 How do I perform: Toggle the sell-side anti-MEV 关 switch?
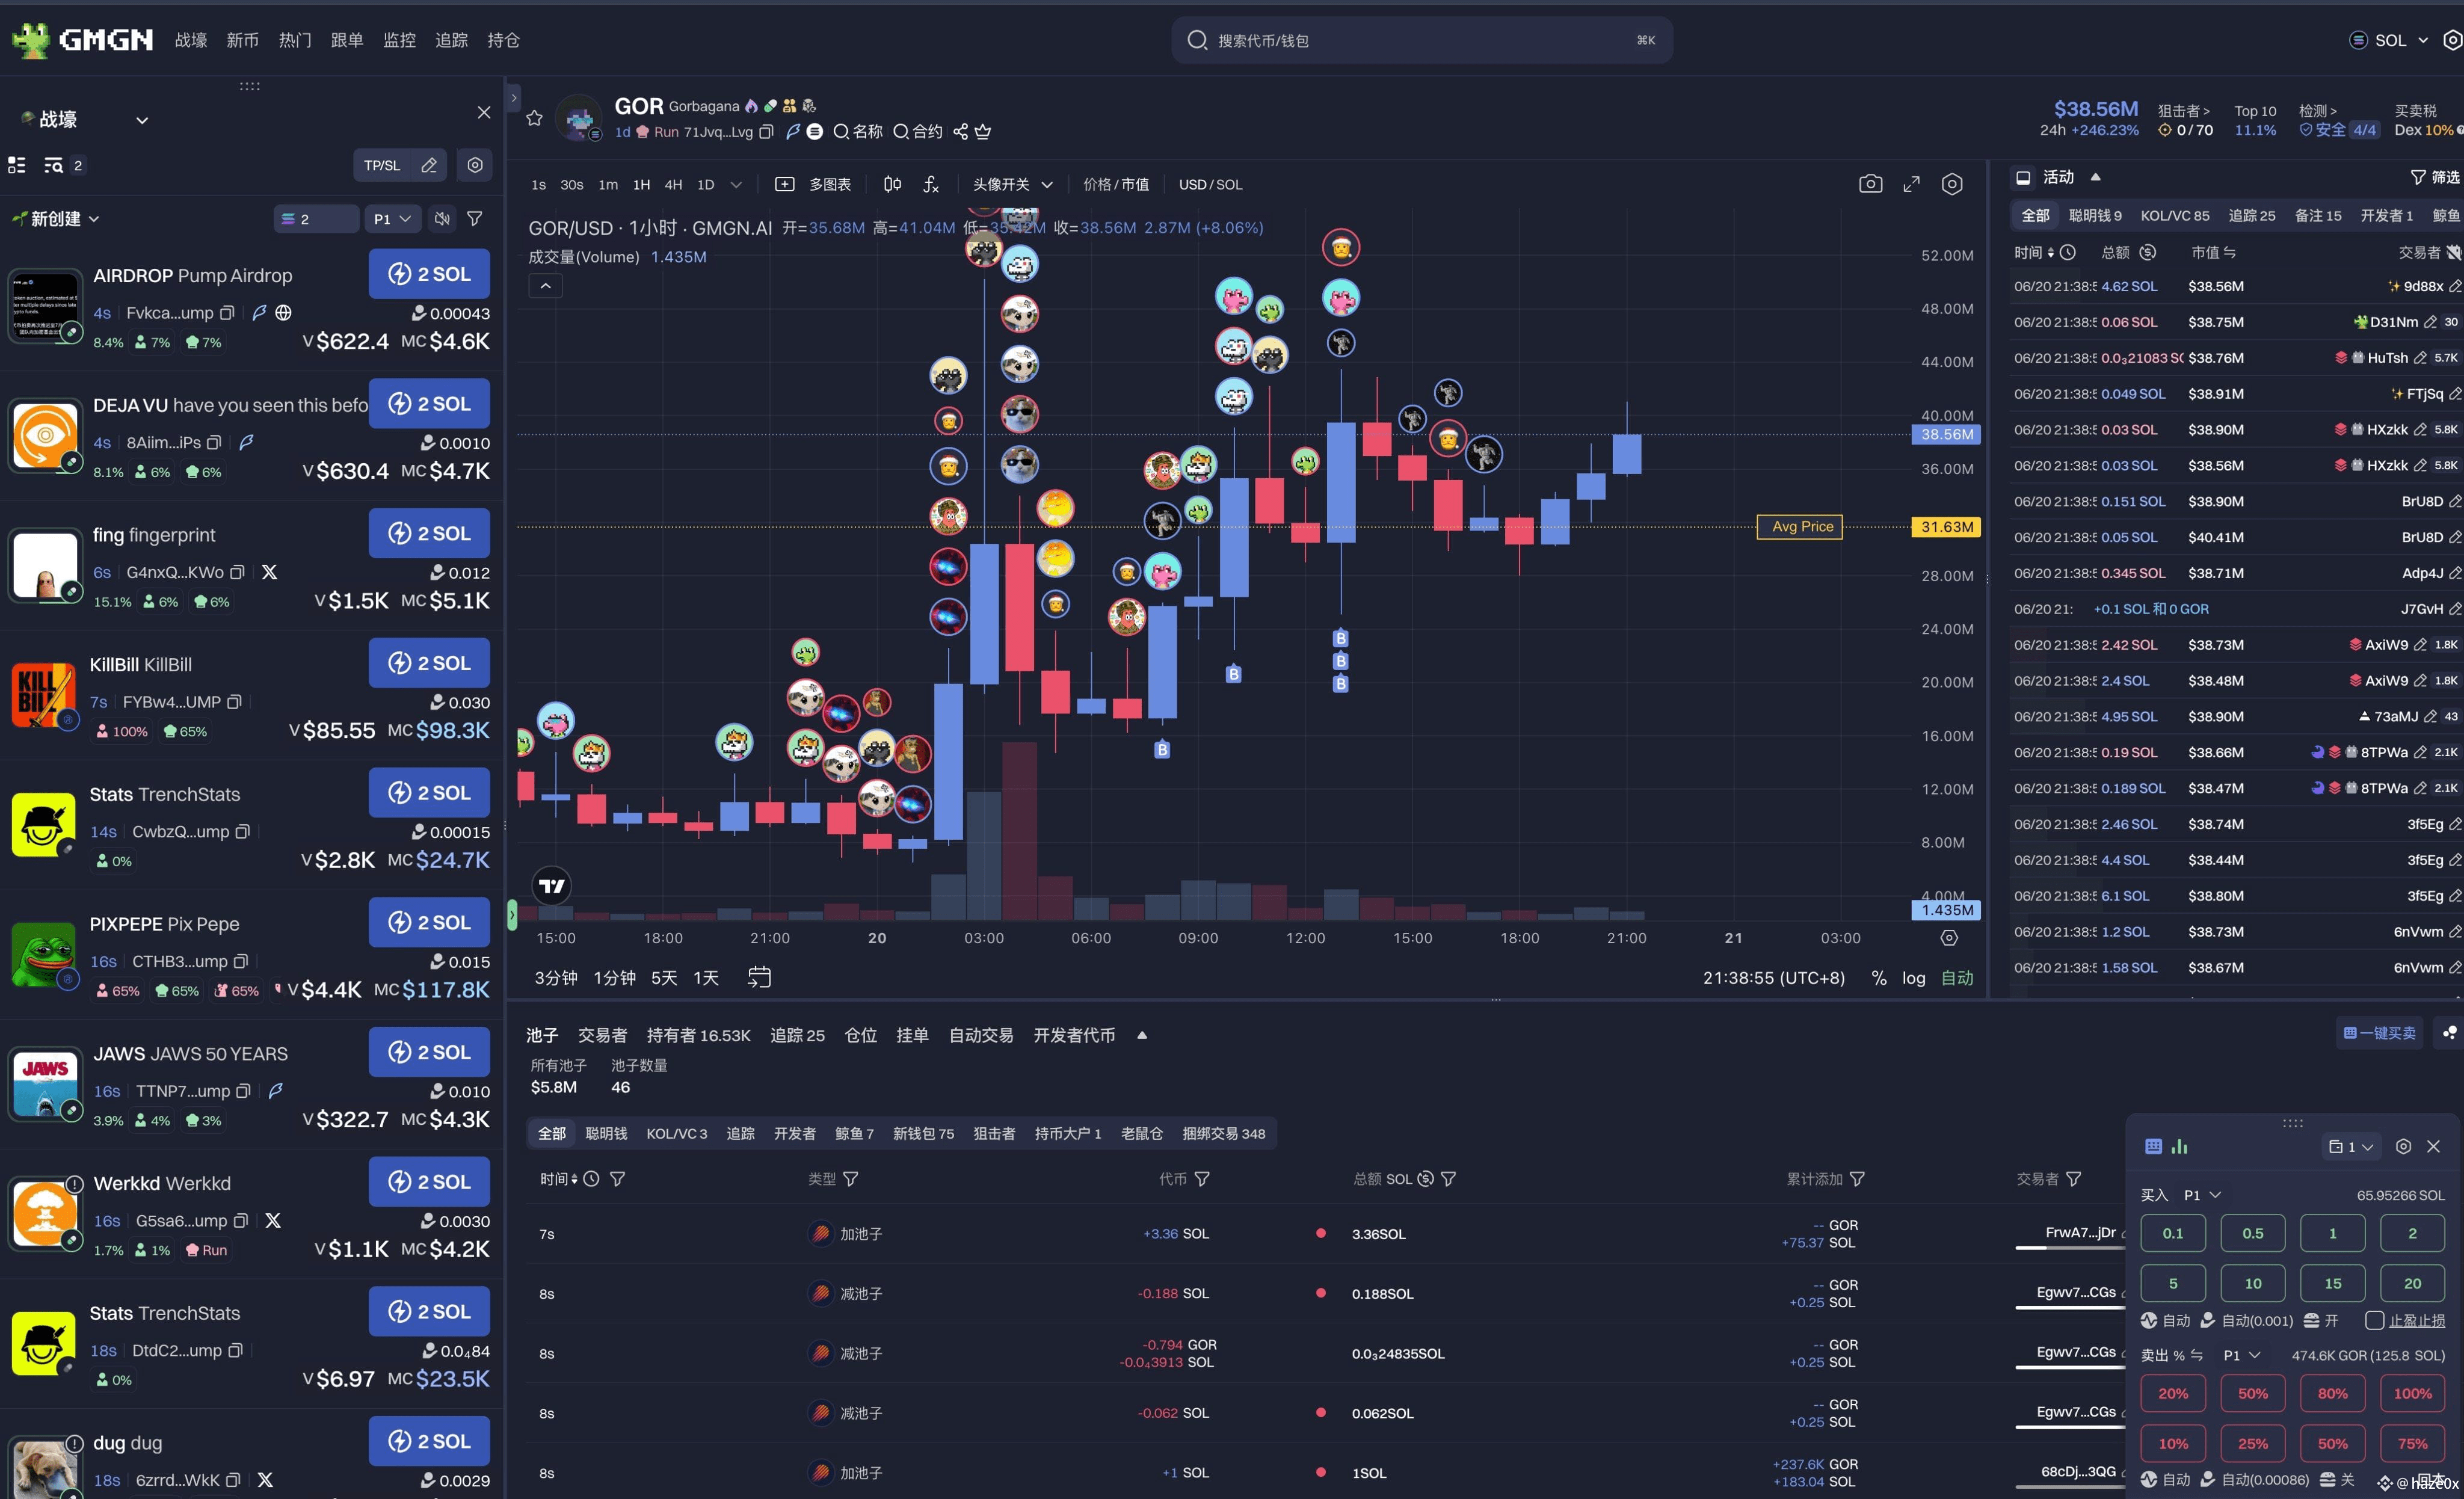click(x=2336, y=1479)
